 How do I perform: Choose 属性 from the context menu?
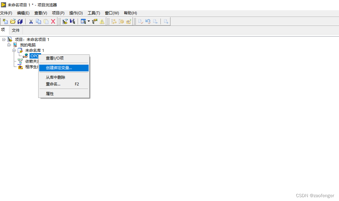point(50,93)
